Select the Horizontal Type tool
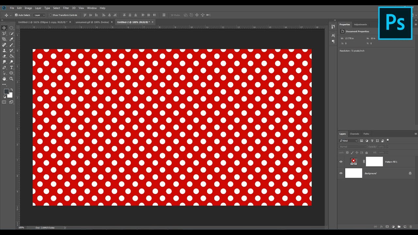This screenshot has width=418, height=235. [x=11, y=68]
